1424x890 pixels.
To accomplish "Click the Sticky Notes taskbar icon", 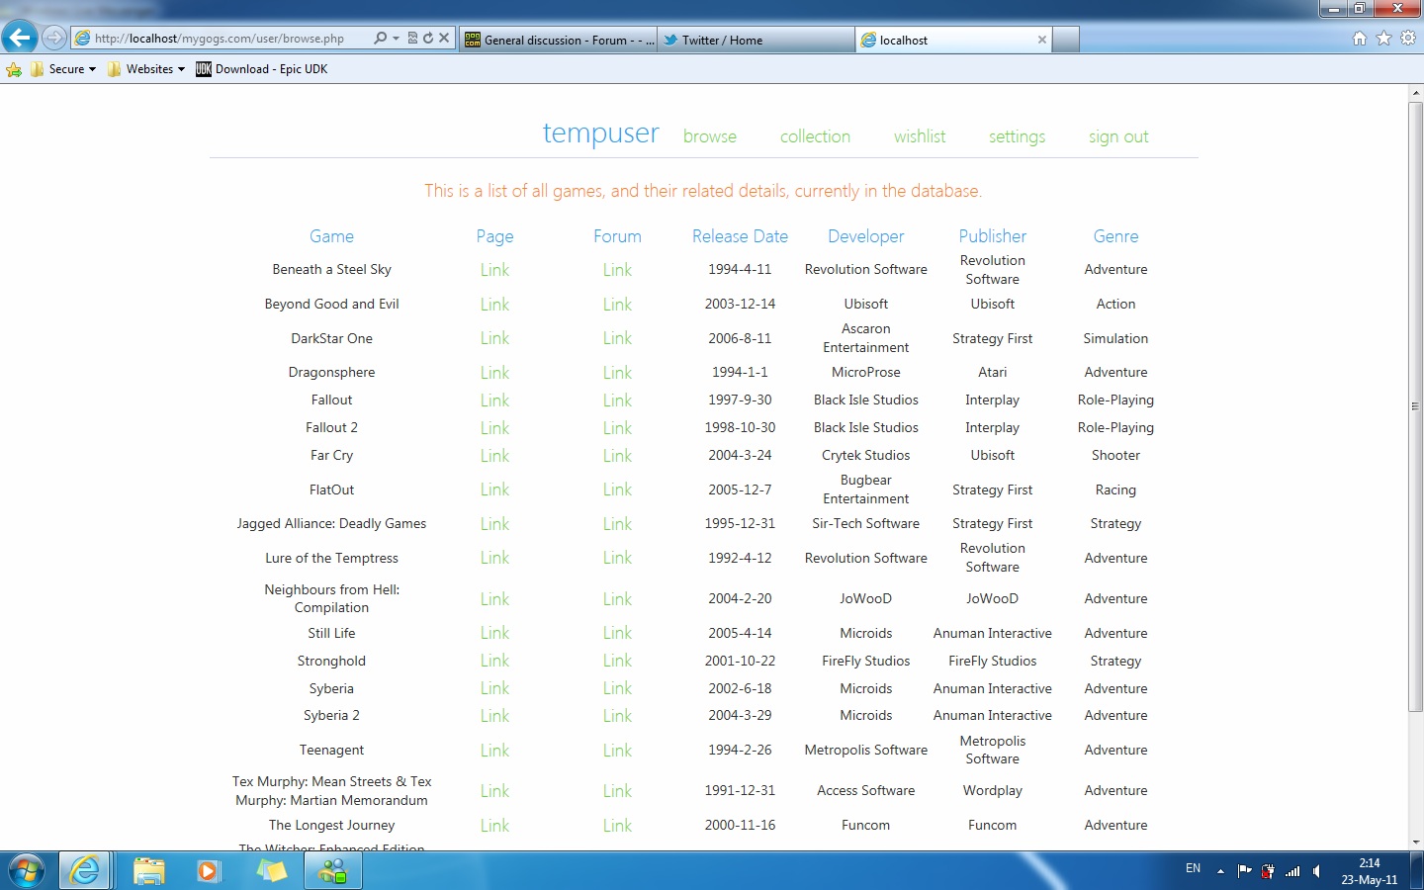I will (x=271, y=871).
